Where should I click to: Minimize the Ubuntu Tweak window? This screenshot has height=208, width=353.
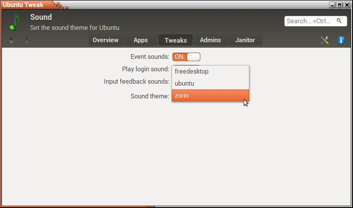[332, 5]
